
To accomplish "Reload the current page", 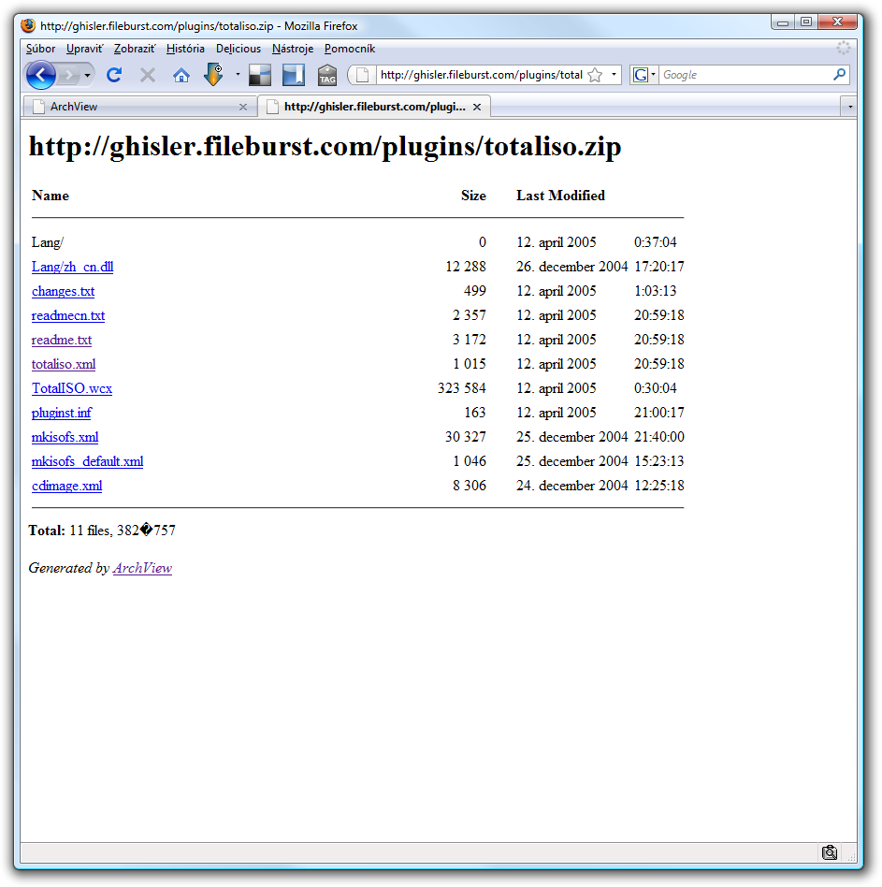I will (x=114, y=75).
